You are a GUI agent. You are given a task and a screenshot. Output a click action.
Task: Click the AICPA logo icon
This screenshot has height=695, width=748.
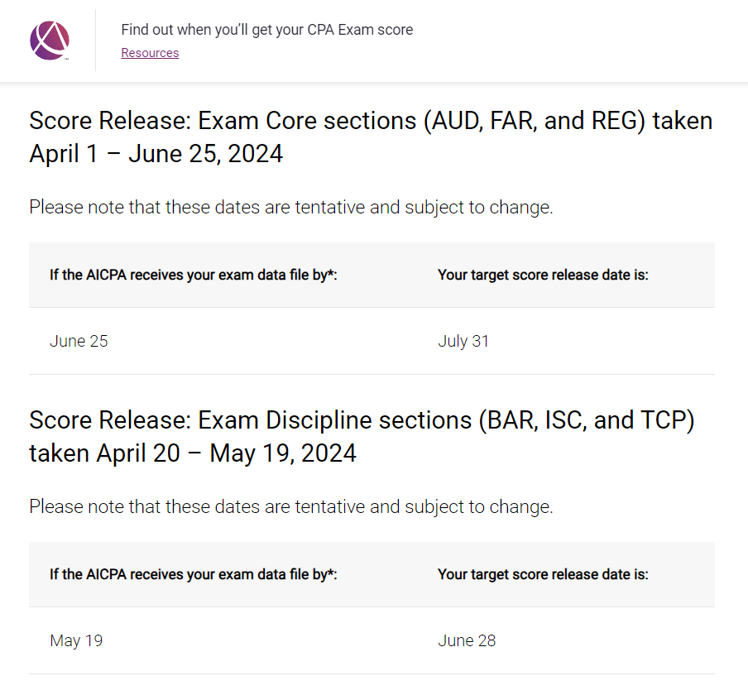50,41
